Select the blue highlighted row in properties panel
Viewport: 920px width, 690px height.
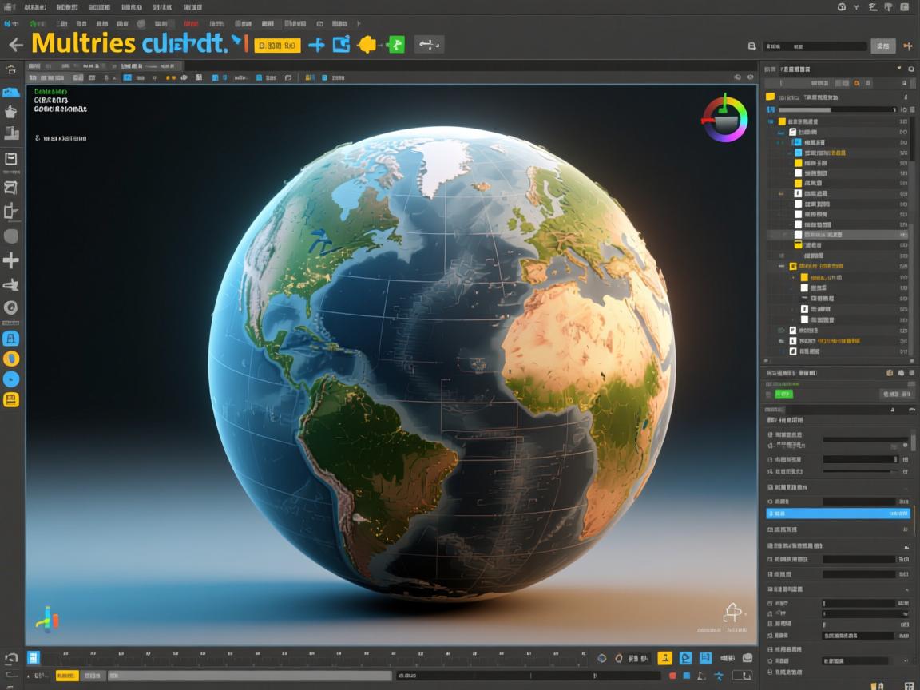click(838, 514)
